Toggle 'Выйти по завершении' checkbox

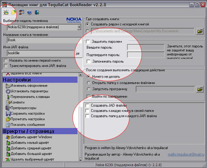pos(88,97)
